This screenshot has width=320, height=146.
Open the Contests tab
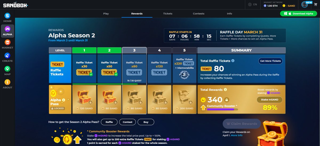point(199,14)
